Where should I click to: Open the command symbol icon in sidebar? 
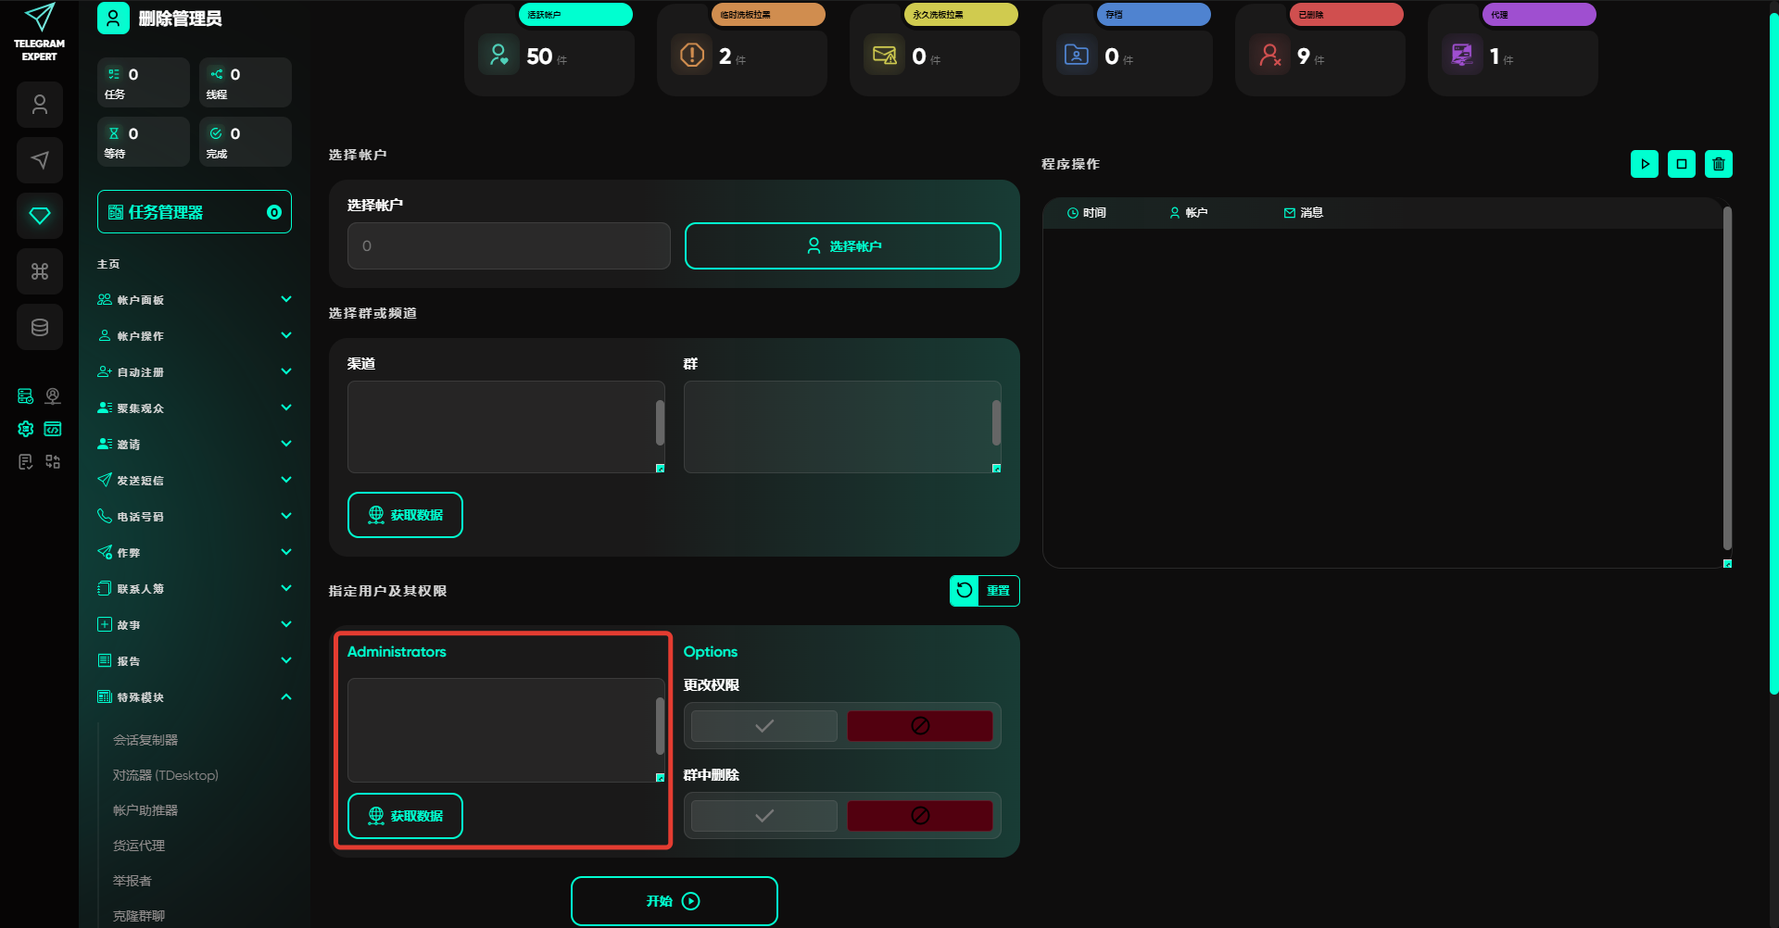[40, 271]
